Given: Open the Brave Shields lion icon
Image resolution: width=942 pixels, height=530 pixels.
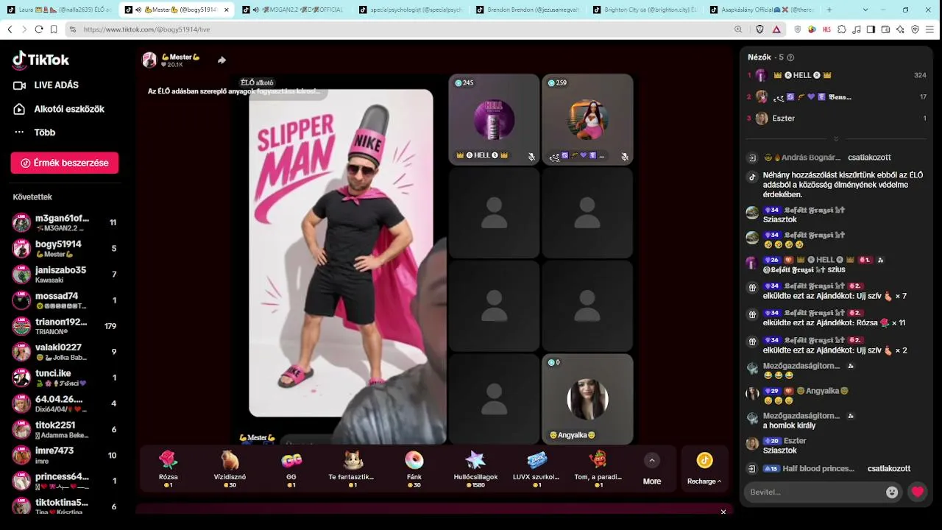Looking at the screenshot, I should 760,29.
